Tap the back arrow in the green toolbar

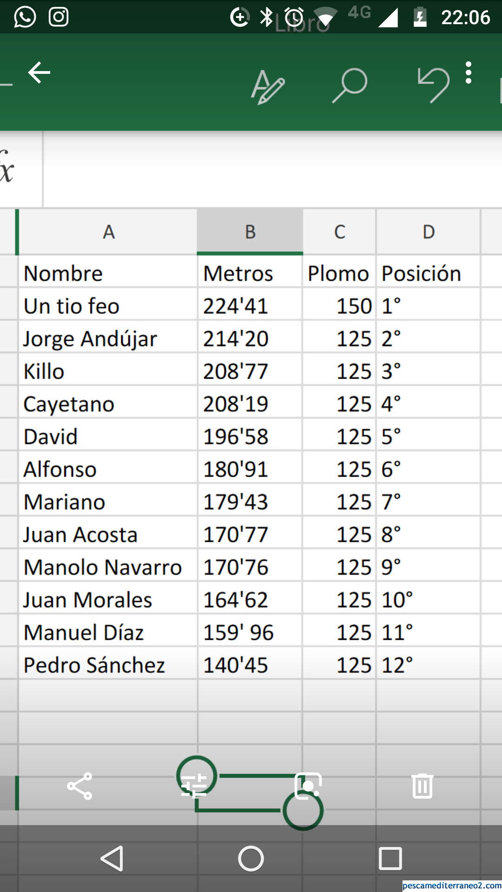[x=40, y=72]
